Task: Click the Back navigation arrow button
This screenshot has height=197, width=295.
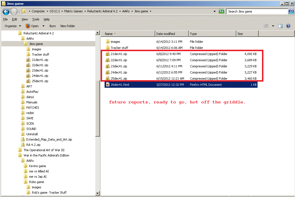Action: pos(6,12)
